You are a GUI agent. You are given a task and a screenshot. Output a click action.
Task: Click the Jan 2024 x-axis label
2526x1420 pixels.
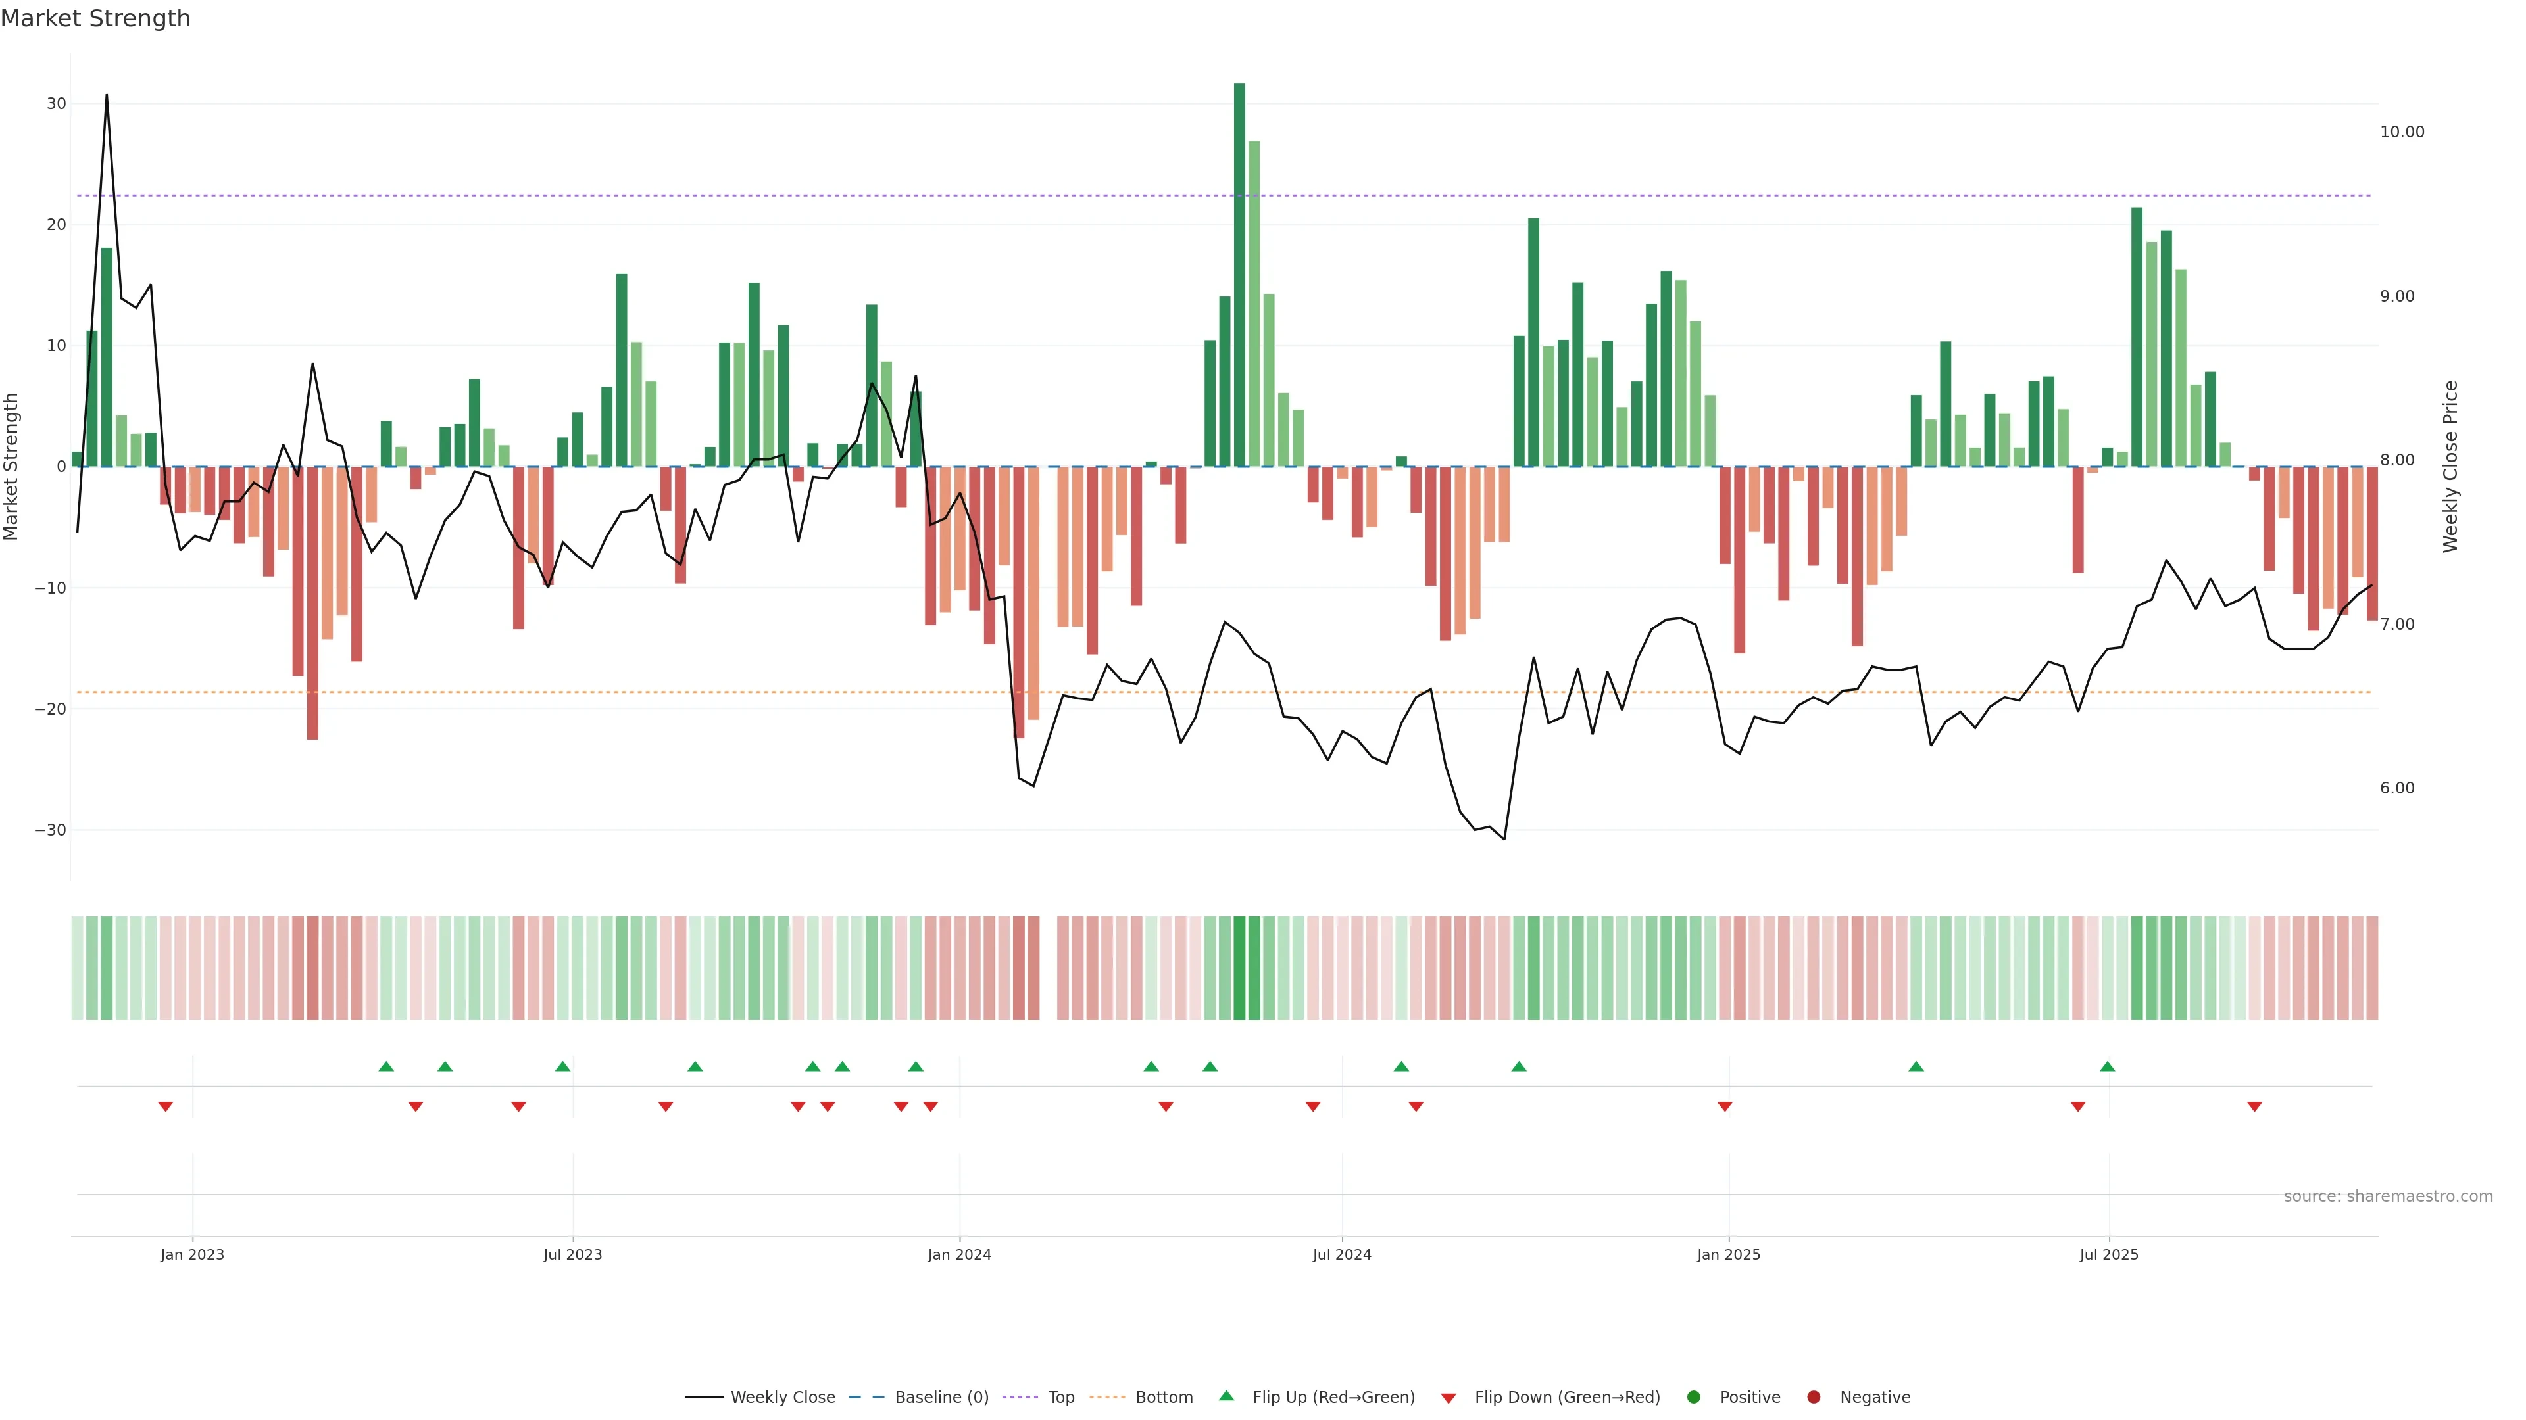959,1254
